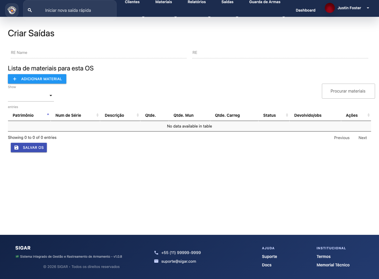Click the Devolvido/obs column header
379x279 pixels.
[x=308, y=115]
